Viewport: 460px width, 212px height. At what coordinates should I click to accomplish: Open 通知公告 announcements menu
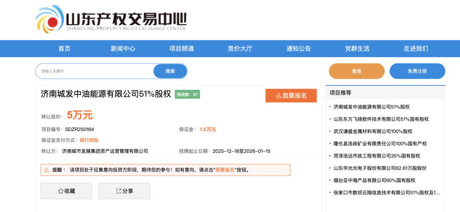point(299,49)
